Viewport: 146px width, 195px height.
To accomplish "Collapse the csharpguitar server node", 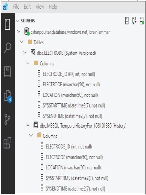I will tap(19, 31).
